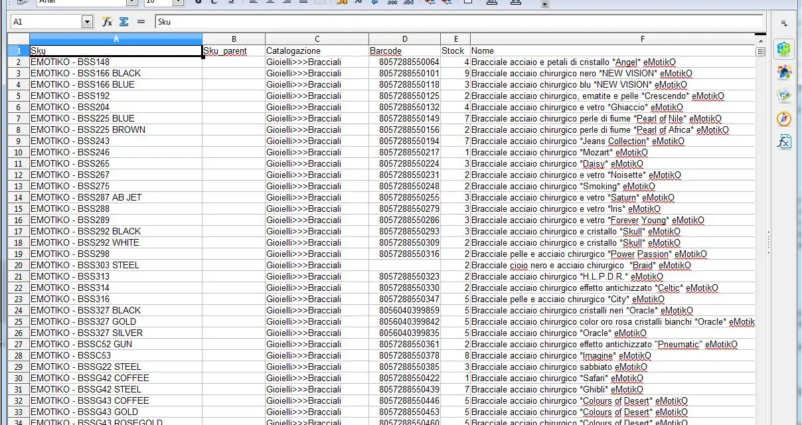
Task: Select column C header
Action: point(317,39)
